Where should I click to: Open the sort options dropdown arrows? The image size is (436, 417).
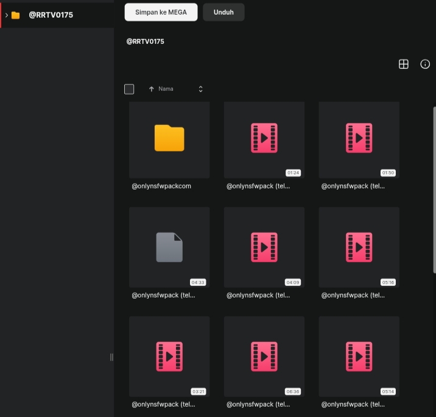click(x=200, y=89)
